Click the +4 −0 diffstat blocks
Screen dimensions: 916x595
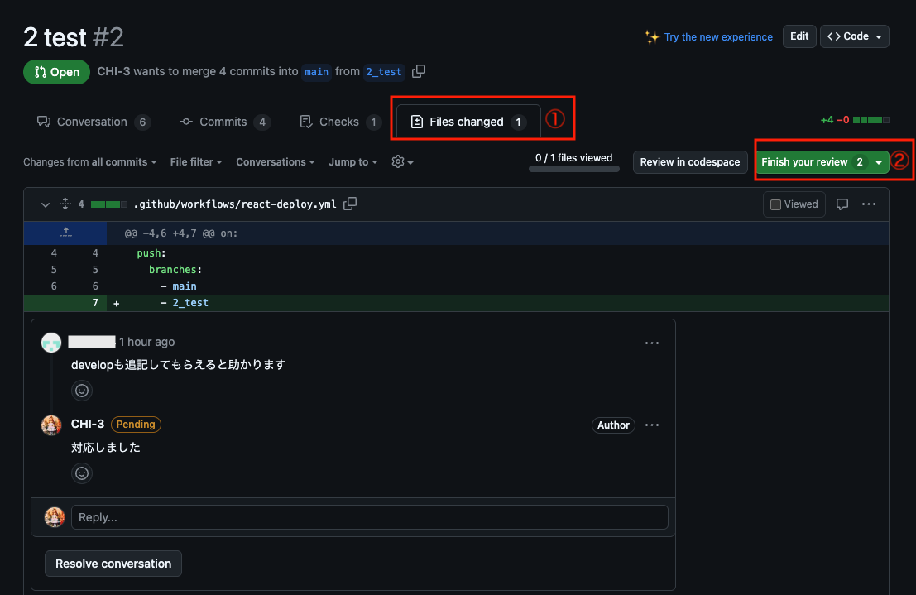(x=871, y=120)
